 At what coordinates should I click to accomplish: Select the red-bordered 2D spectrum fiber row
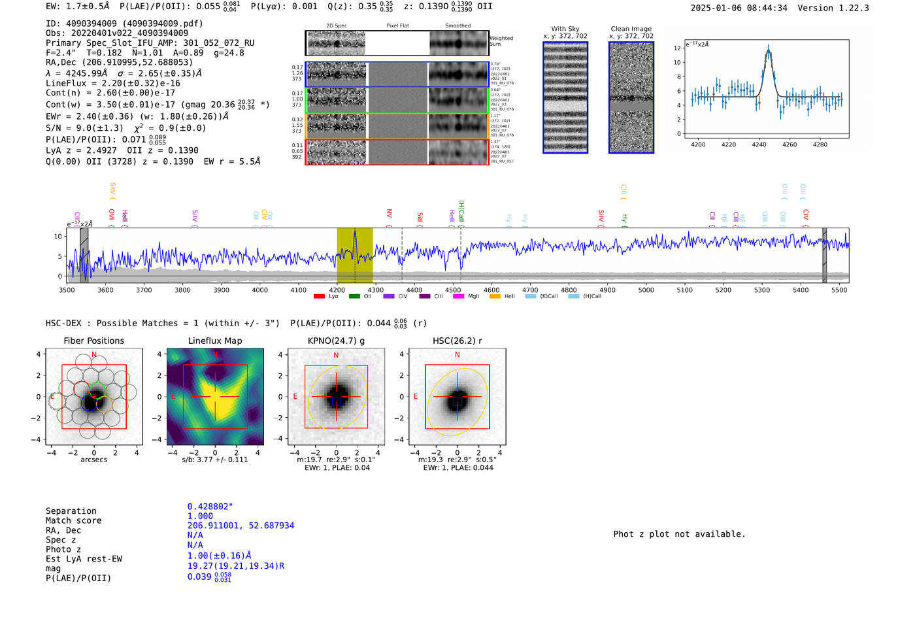pos(397,152)
